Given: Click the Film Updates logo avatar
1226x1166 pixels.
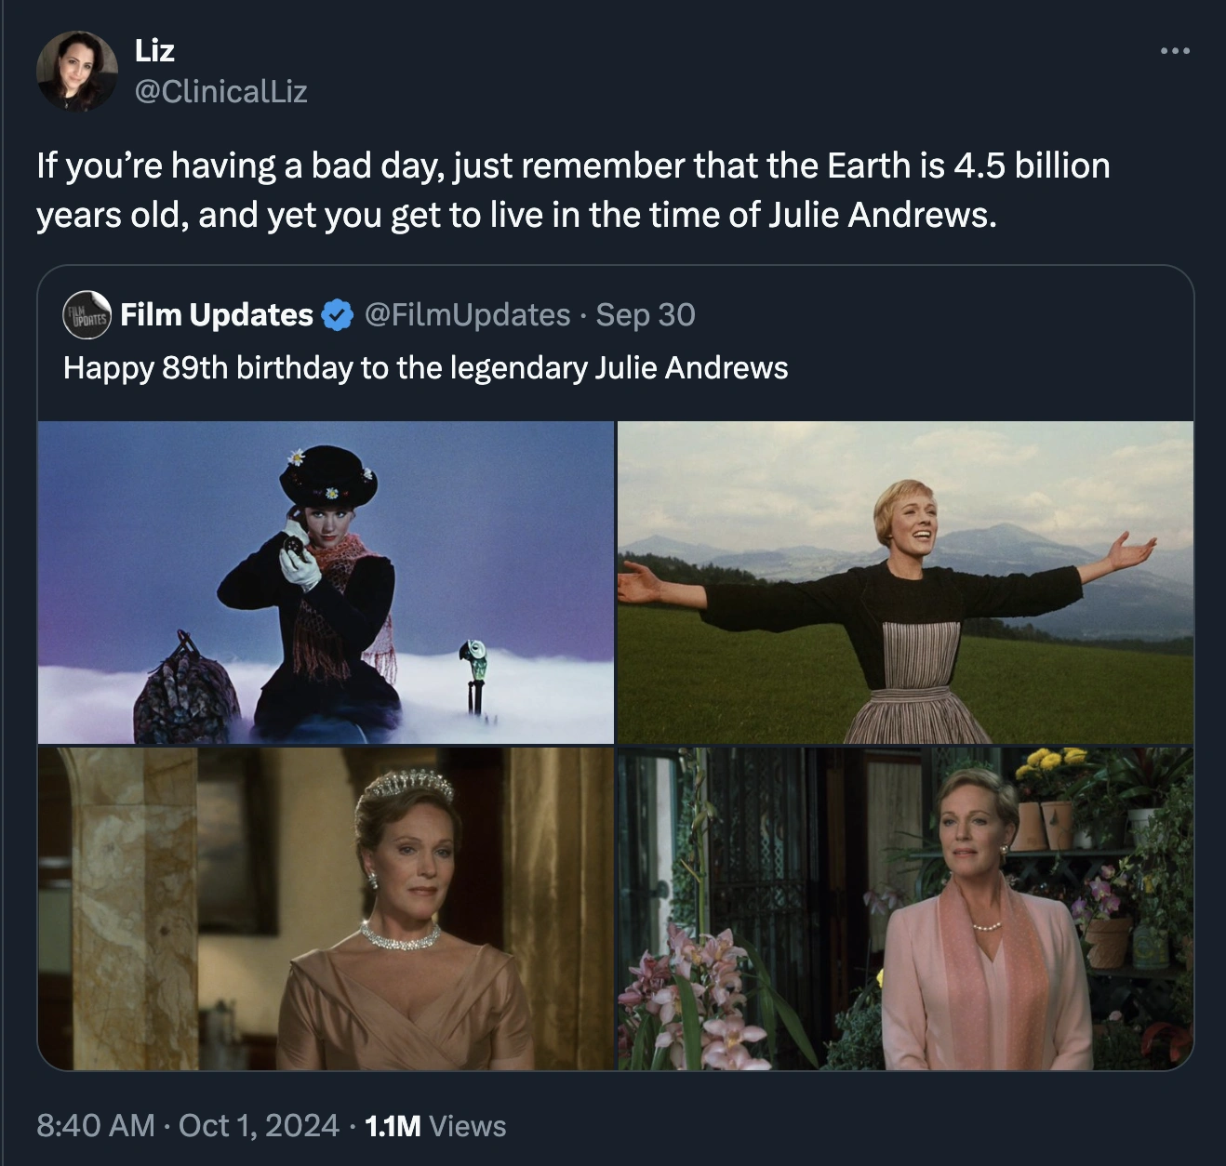Looking at the screenshot, I should [87, 315].
